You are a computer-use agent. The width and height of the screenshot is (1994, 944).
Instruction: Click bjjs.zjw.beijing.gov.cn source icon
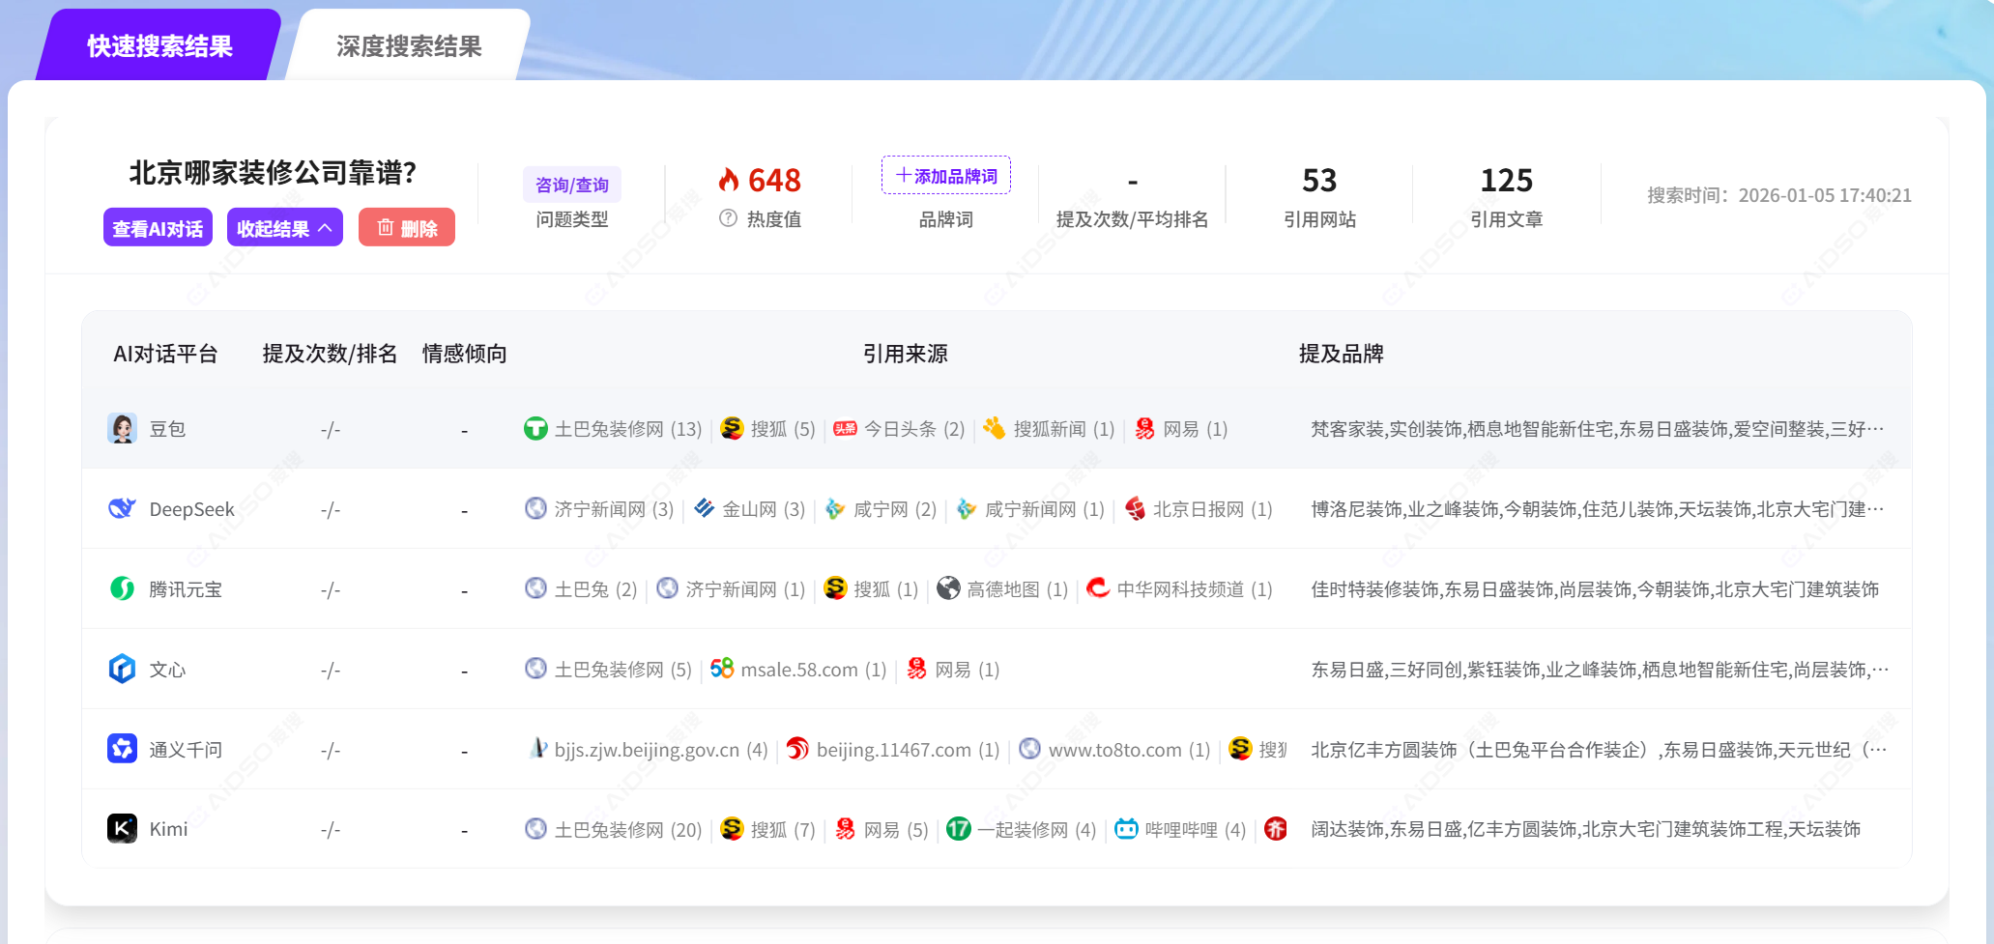538,749
